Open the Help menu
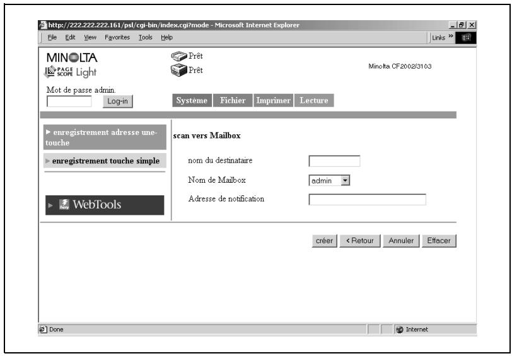Image resolution: width=512 pixels, height=356 pixels. tap(166, 38)
